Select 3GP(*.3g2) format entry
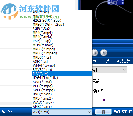 coord(62,29)
